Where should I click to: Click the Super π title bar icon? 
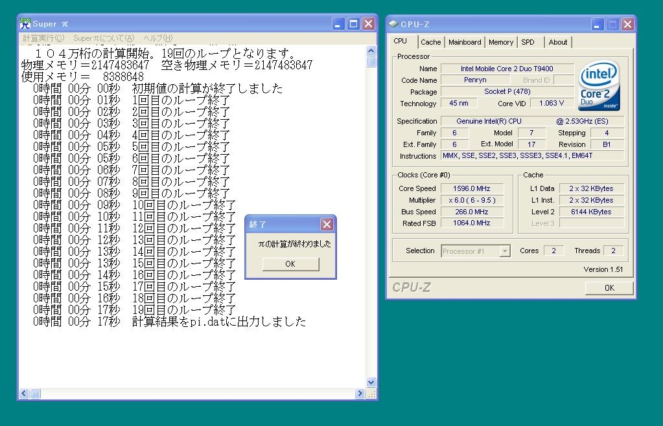25,24
